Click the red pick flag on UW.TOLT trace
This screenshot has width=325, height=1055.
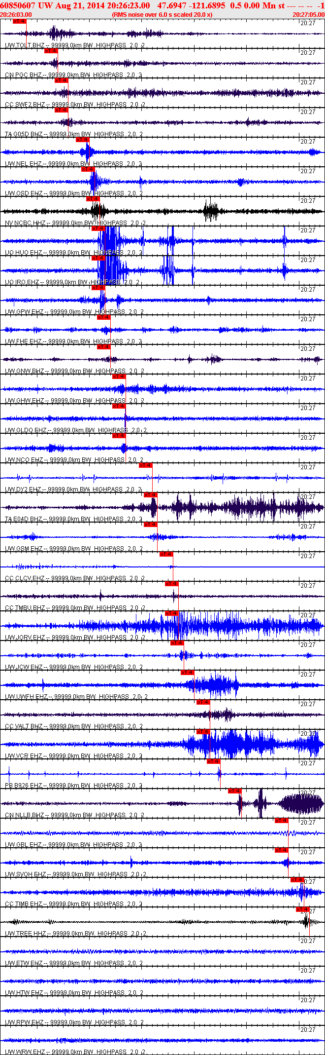tap(19, 21)
